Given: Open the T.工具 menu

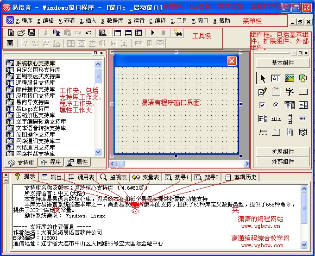Looking at the screenshot, I should point(179,21).
